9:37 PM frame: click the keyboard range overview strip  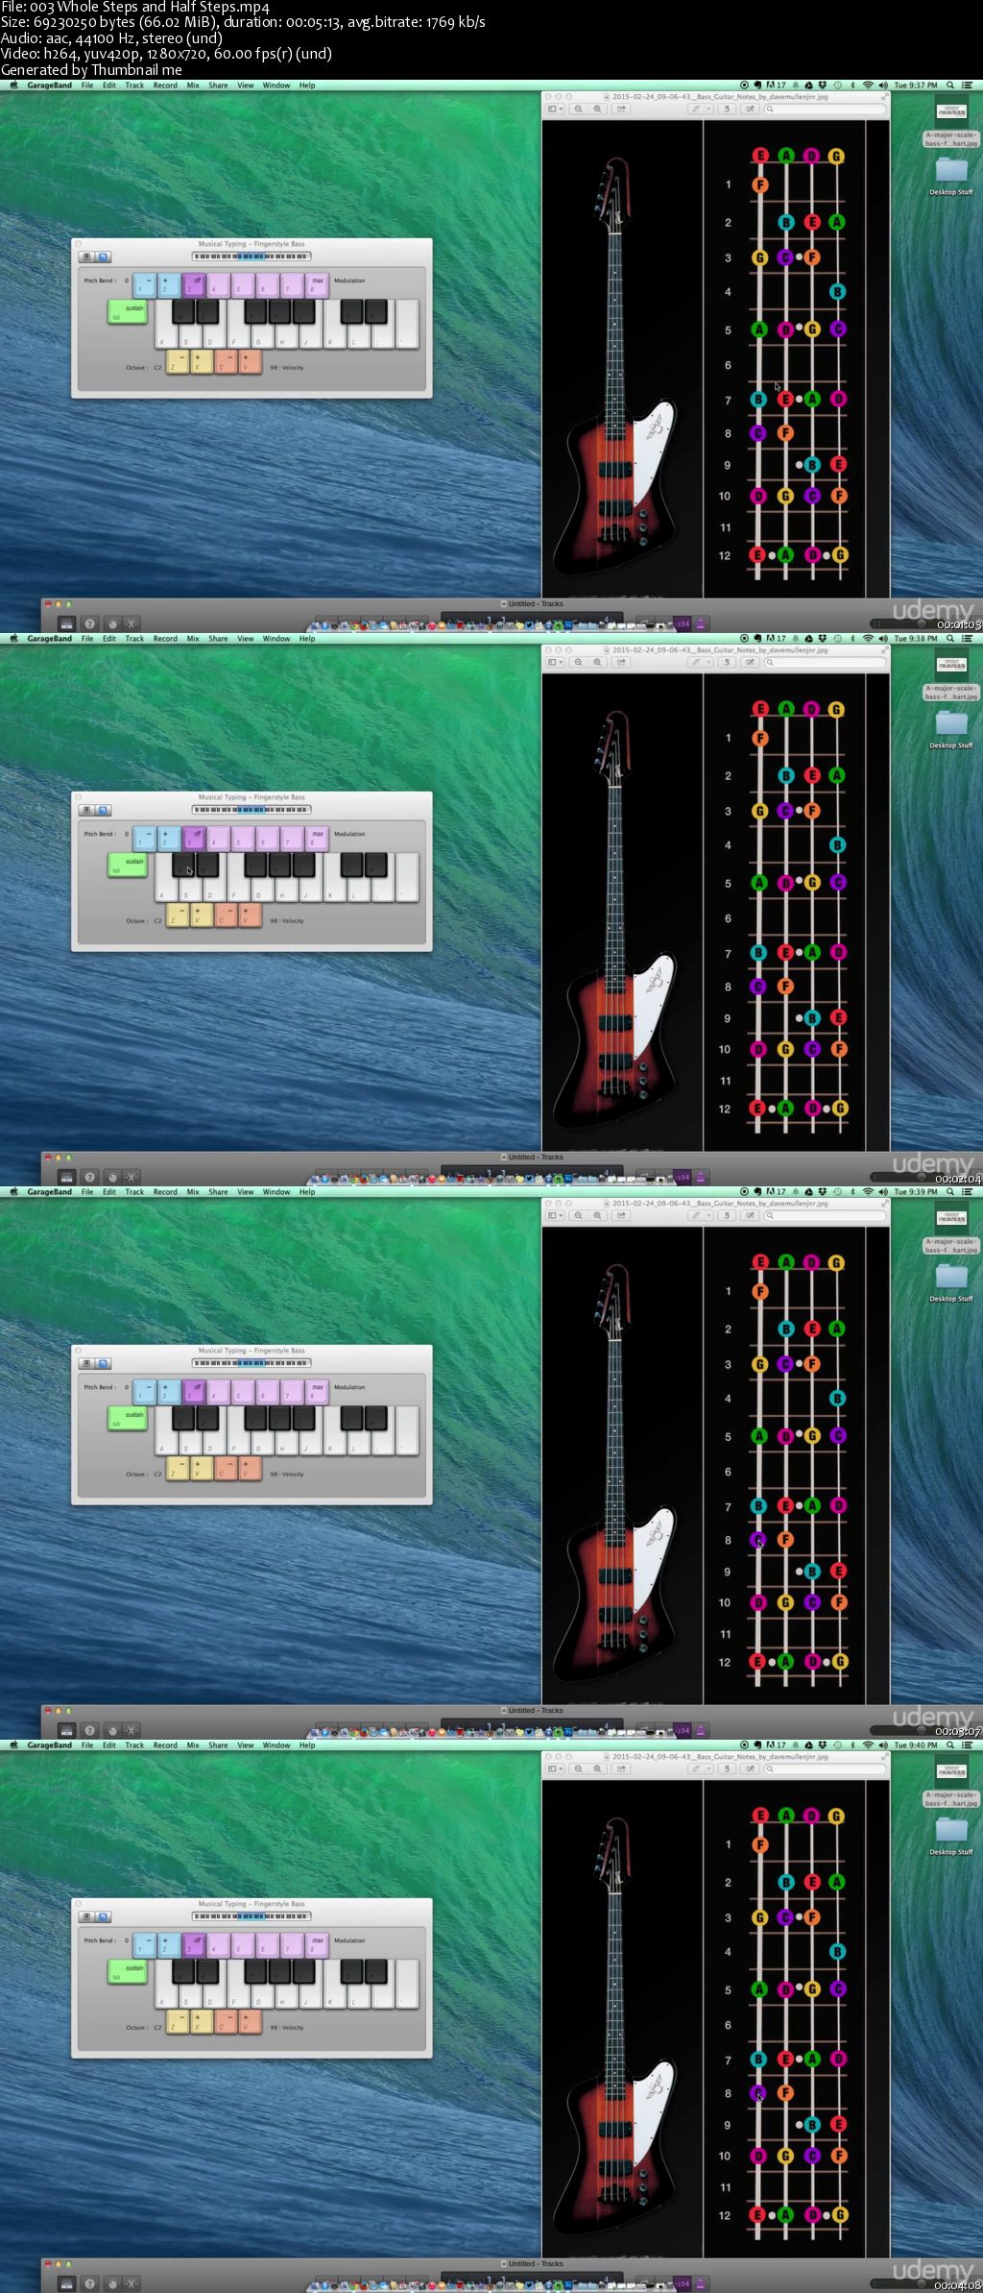(252, 256)
